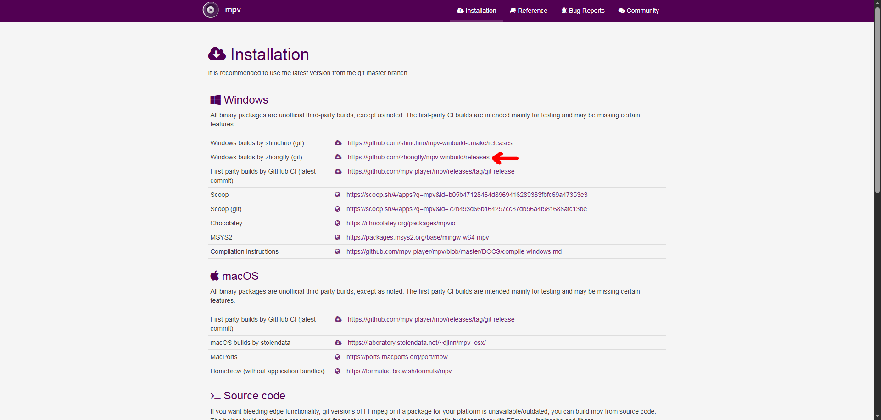This screenshot has width=881, height=420.
Task: Click the Windows section heading
Action: click(x=245, y=100)
